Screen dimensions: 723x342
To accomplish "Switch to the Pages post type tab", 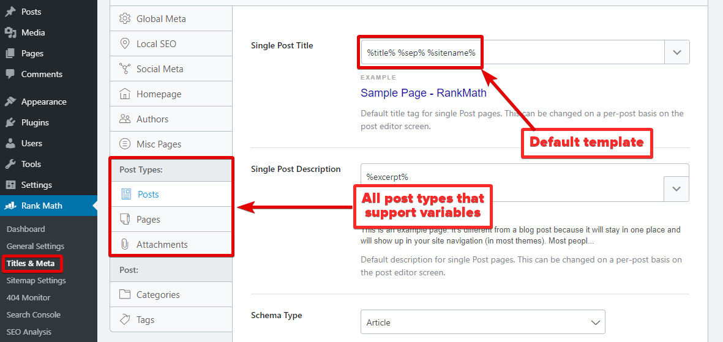I will point(148,219).
